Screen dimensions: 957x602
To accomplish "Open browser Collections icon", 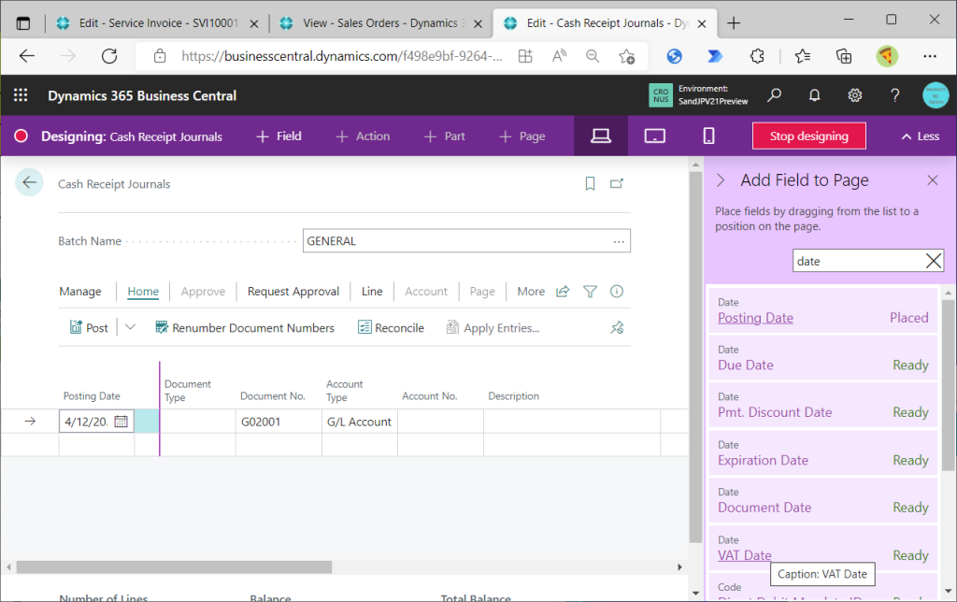I will [844, 56].
